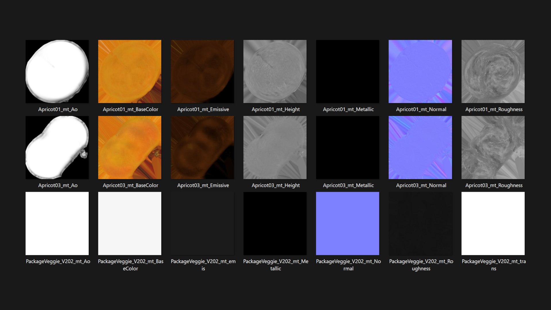The image size is (551, 310).
Task: Click the 'PackageVeggie_V202_mt_Ao' file name label
Action: [x=58, y=261]
